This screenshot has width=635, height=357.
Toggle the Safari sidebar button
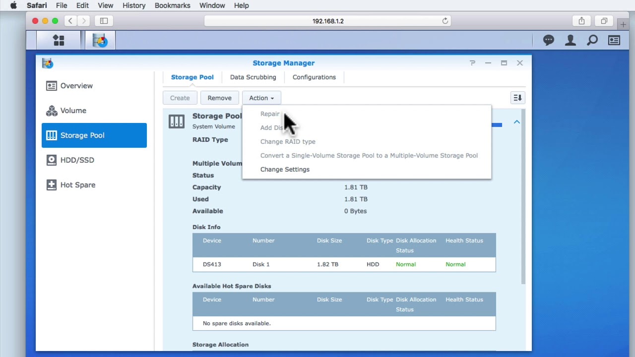104,21
